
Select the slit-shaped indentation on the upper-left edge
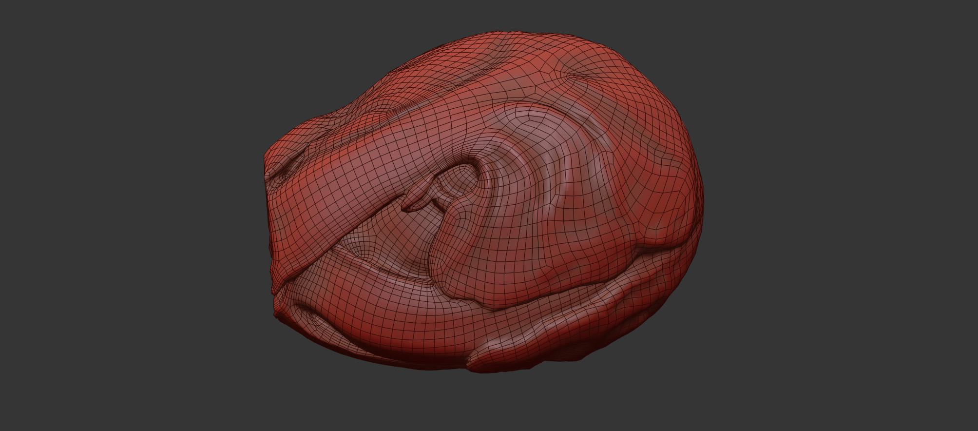tap(288, 166)
